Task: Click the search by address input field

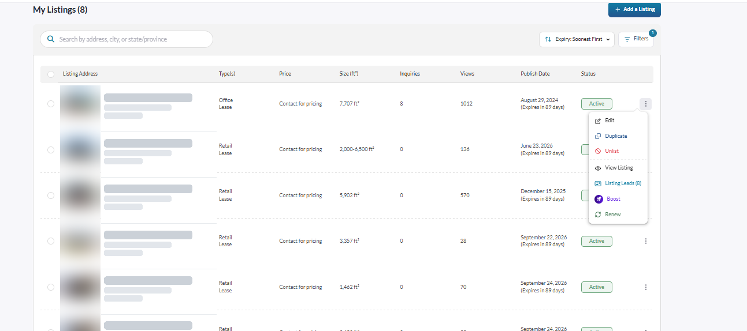Action: [127, 39]
